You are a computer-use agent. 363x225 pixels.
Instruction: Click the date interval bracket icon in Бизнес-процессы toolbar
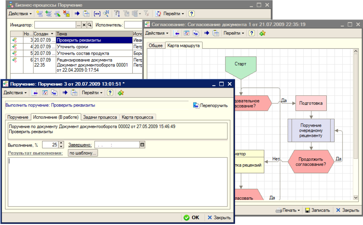point(97,14)
